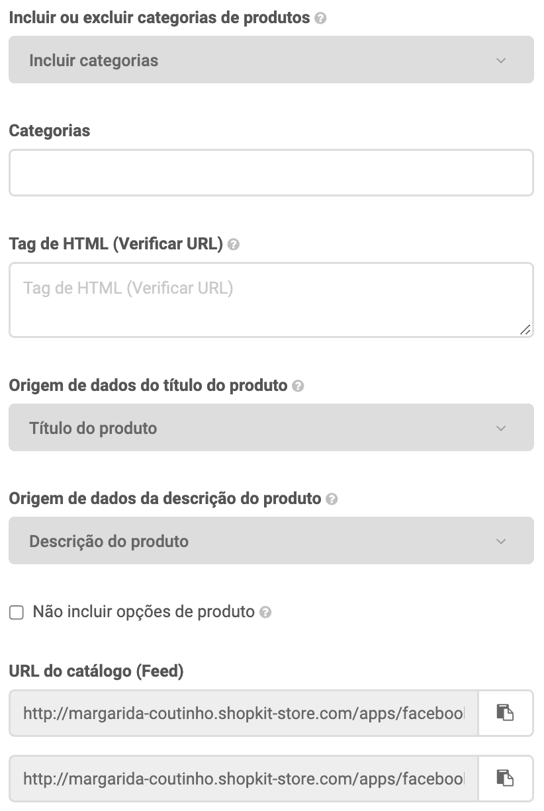Open the 'Incluir categorias' dropdown

(271, 60)
